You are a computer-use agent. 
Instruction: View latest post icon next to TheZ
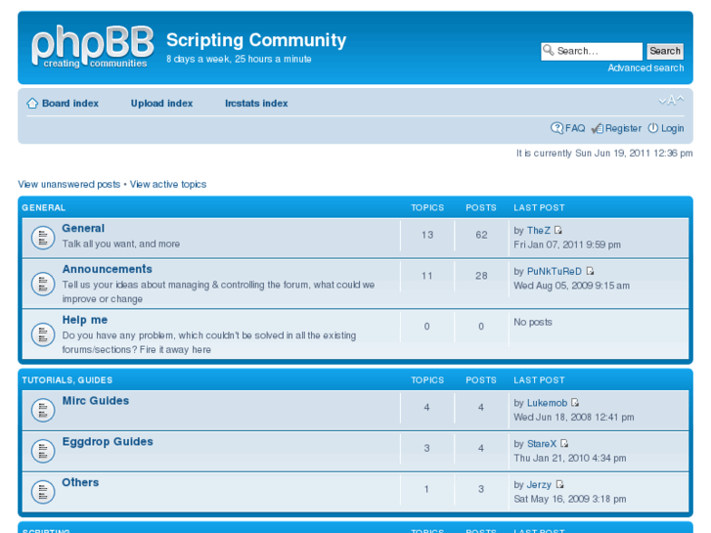coord(558,231)
